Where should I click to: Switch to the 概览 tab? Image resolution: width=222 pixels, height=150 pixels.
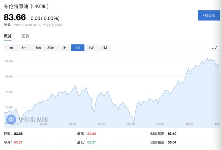(x=8, y=36)
